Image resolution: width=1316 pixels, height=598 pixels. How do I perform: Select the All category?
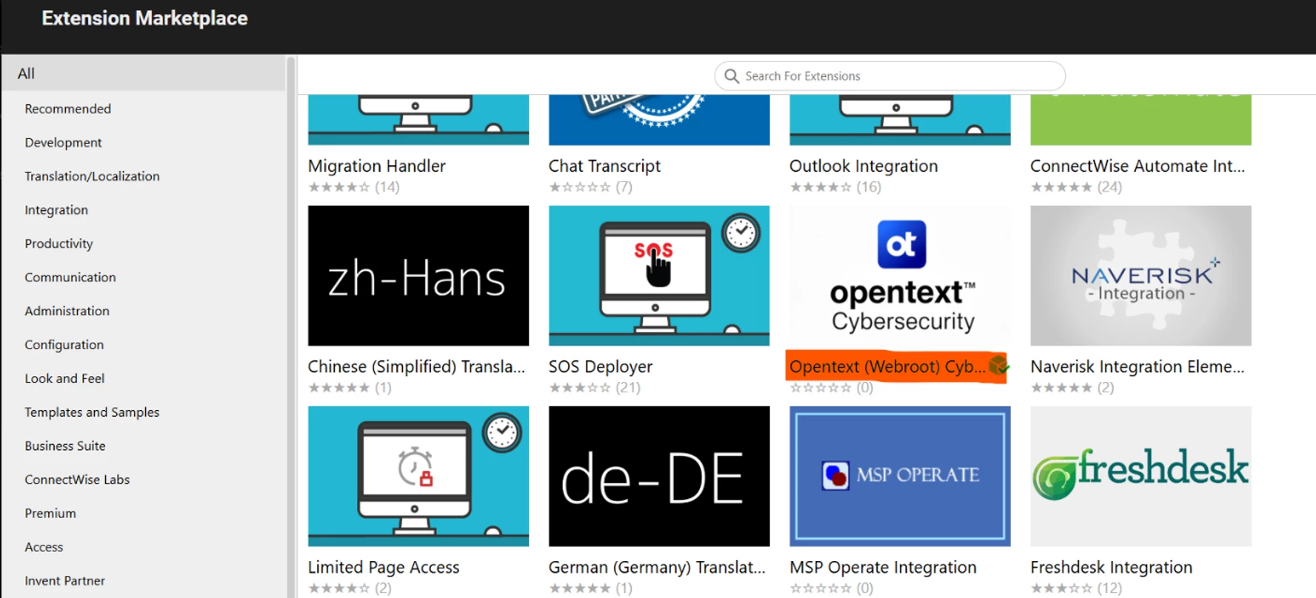pos(144,73)
